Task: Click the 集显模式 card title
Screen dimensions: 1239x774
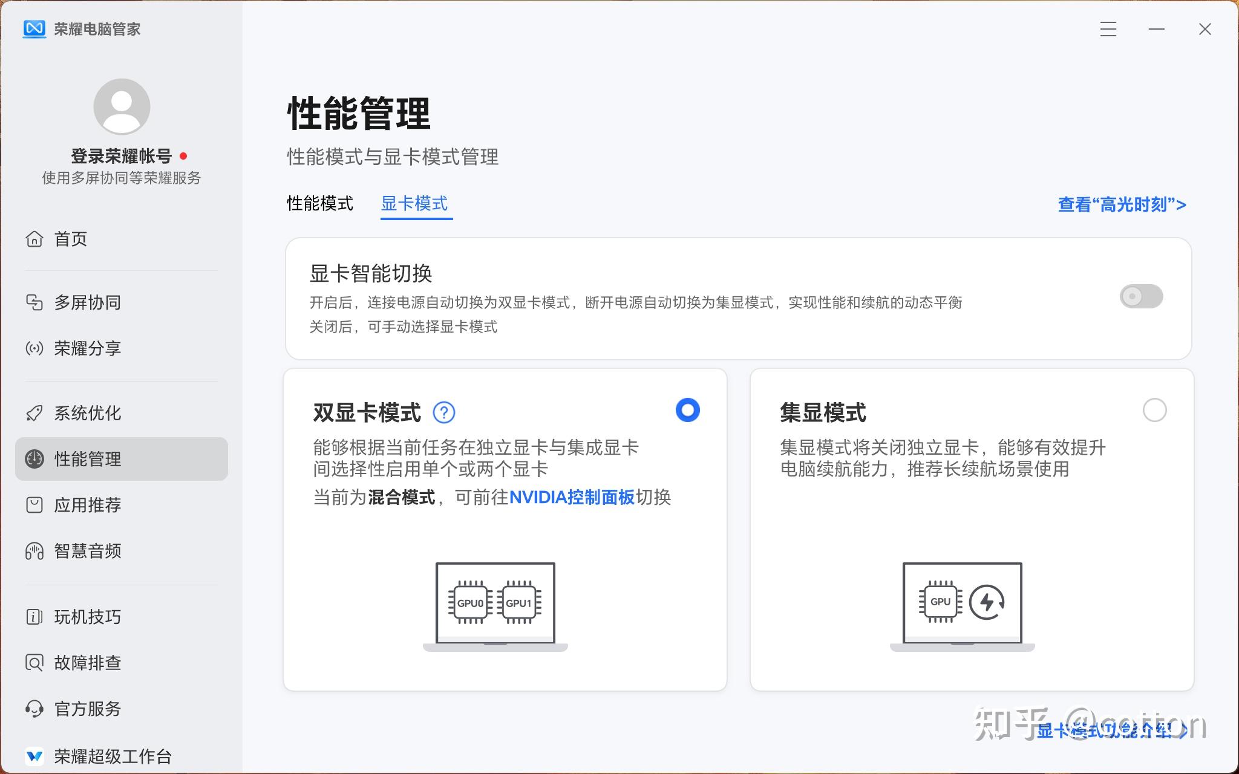Action: click(x=823, y=413)
